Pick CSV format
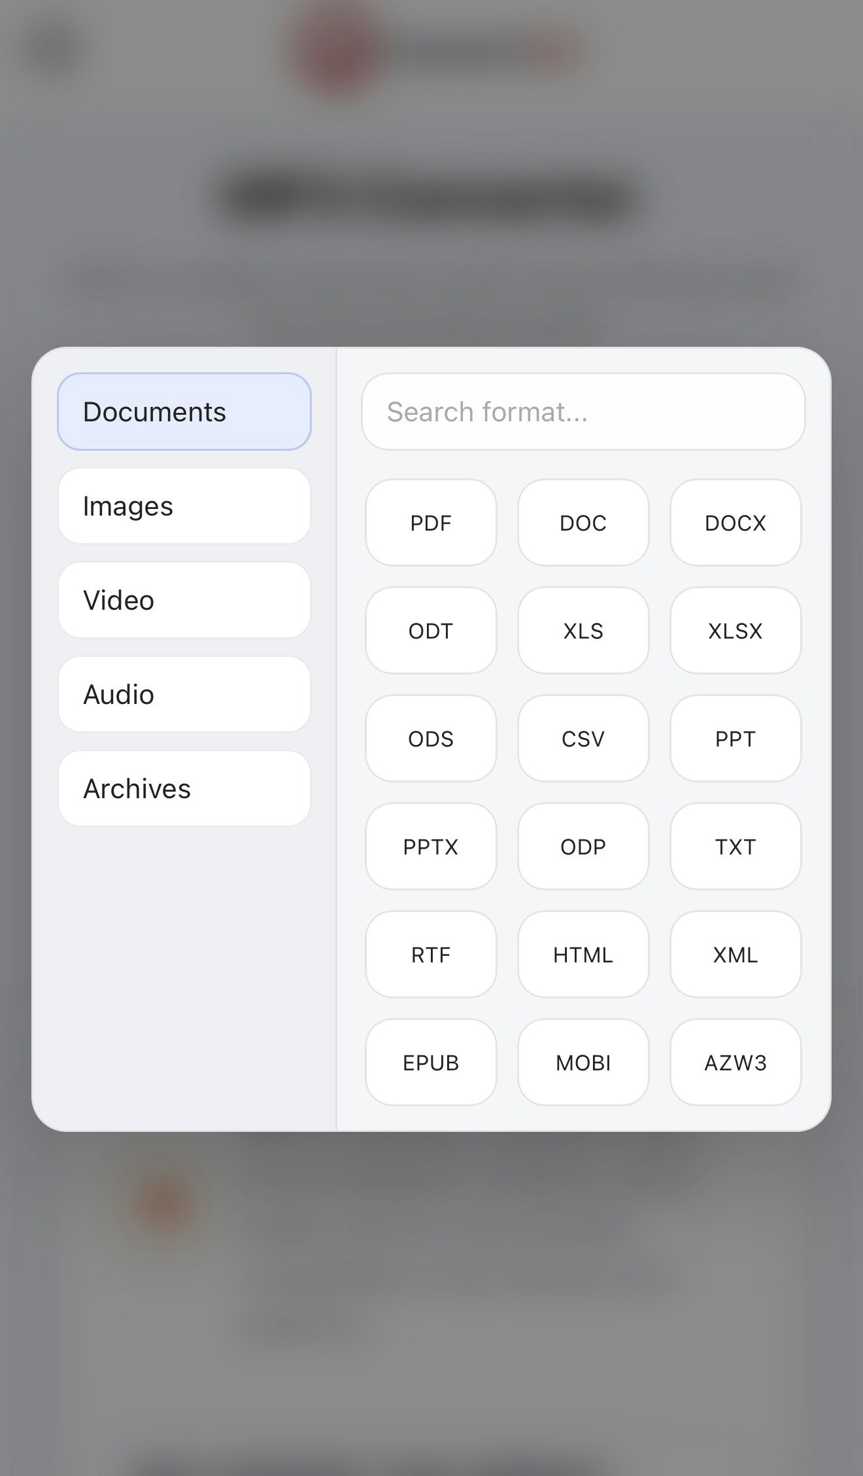Viewport: 863px width, 1476px height. (583, 739)
